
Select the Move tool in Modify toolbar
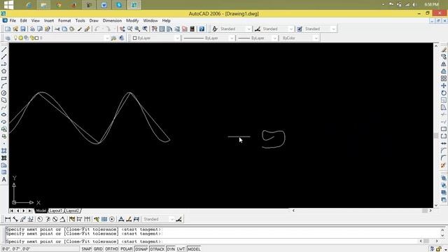click(443, 85)
